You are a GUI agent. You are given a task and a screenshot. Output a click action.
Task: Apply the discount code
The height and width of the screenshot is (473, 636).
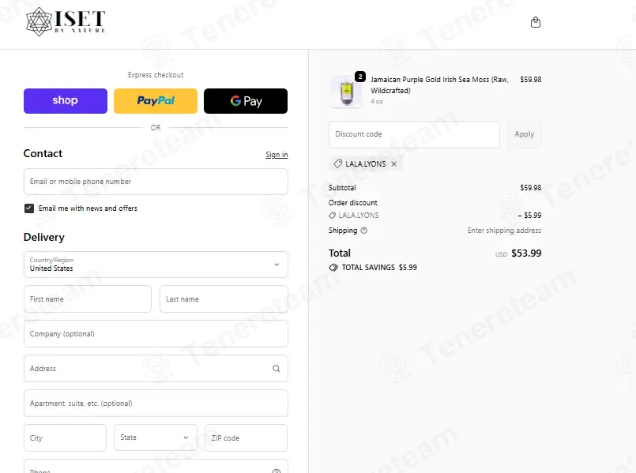click(525, 134)
